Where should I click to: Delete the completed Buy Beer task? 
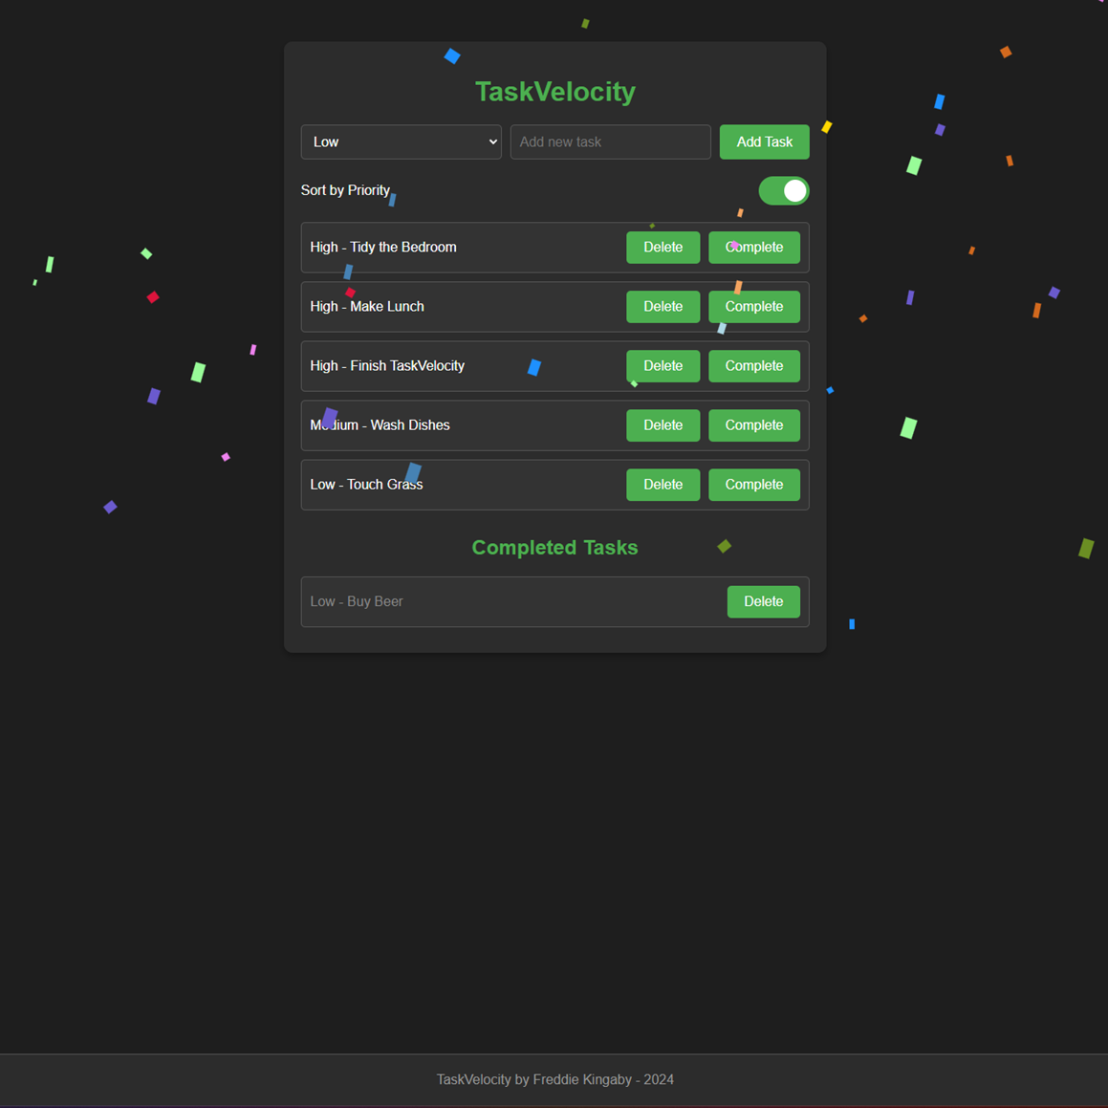[x=763, y=601]
